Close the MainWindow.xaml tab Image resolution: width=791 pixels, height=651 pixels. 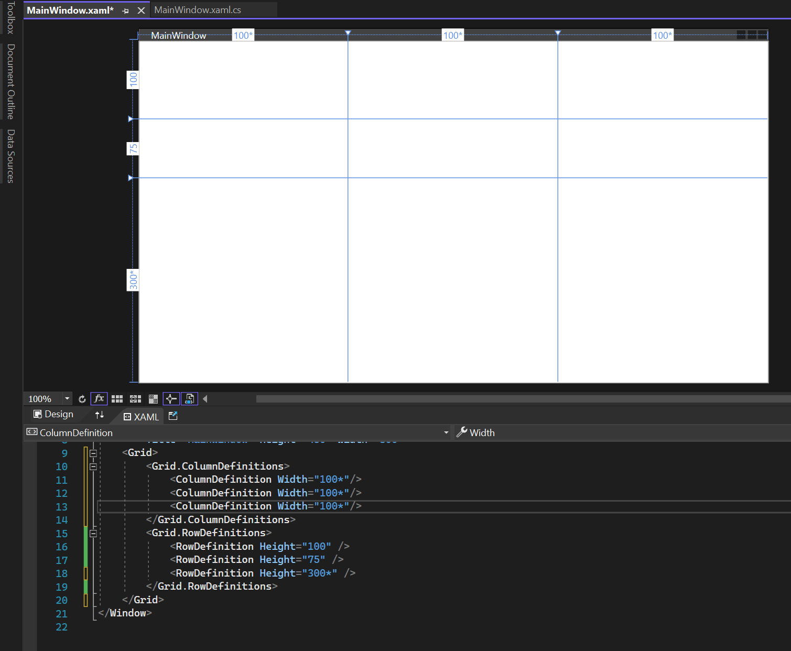(x=141, y=10)
